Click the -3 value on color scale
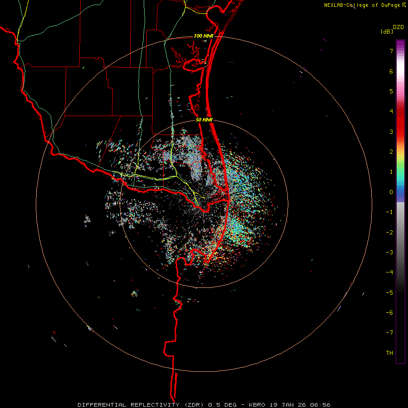This screenshot has width=408, height=408. point(389,253)
